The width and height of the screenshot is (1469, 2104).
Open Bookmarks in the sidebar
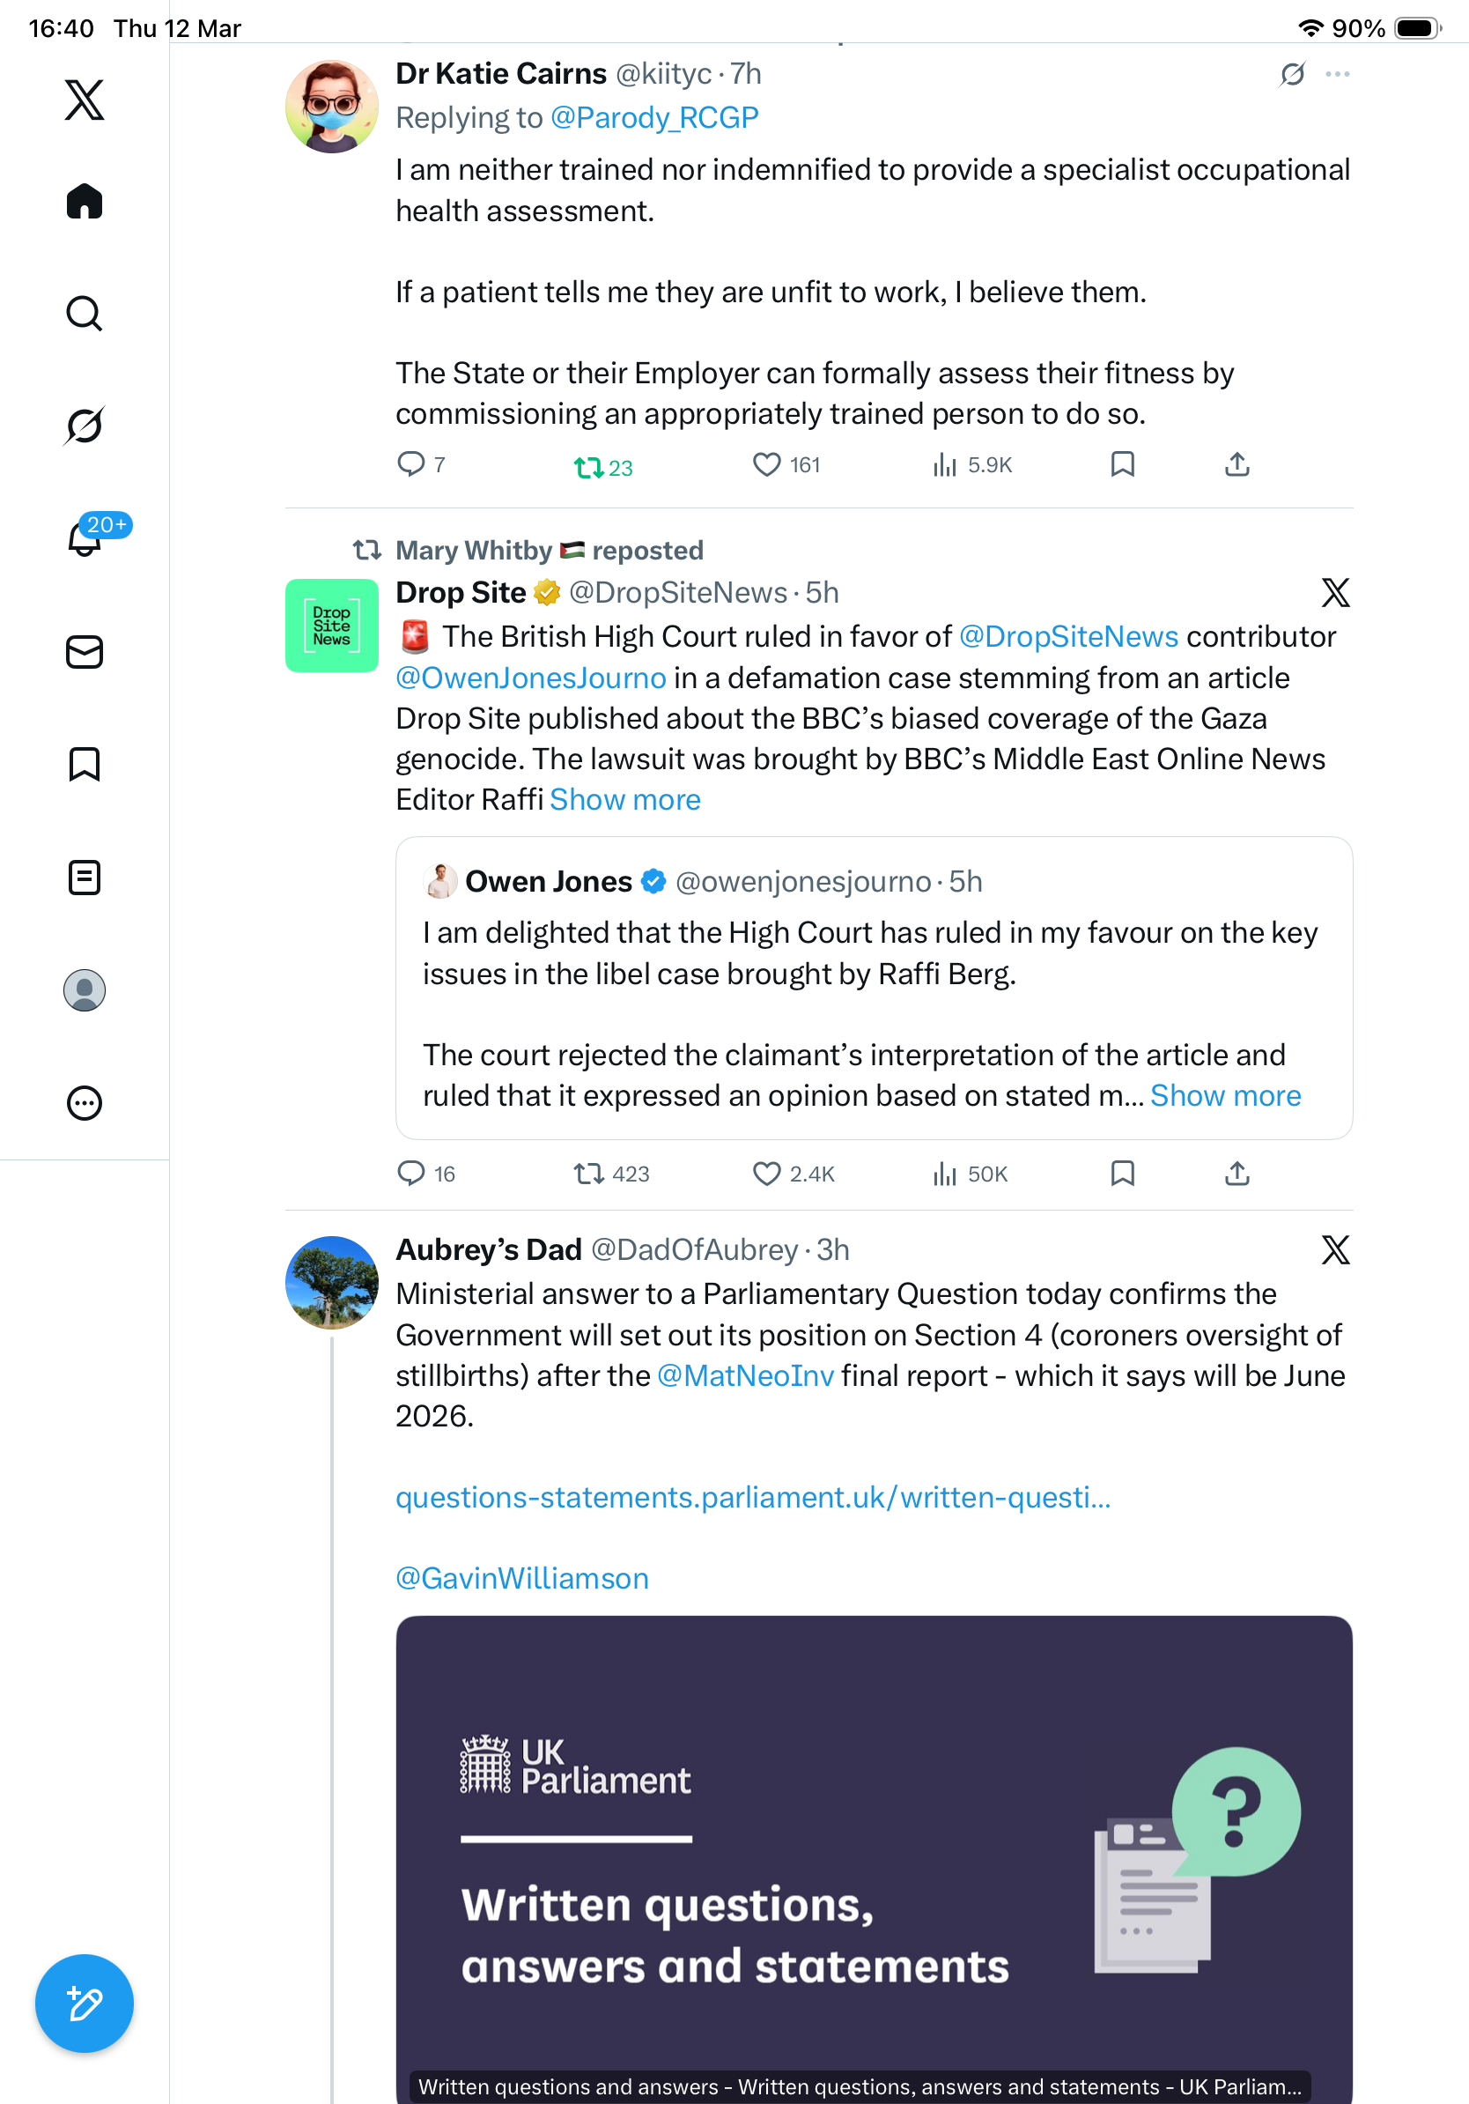click(x=85, y=764)
